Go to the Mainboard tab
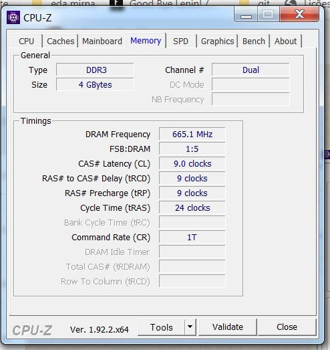The image size is (330, 350). (102, 41)
